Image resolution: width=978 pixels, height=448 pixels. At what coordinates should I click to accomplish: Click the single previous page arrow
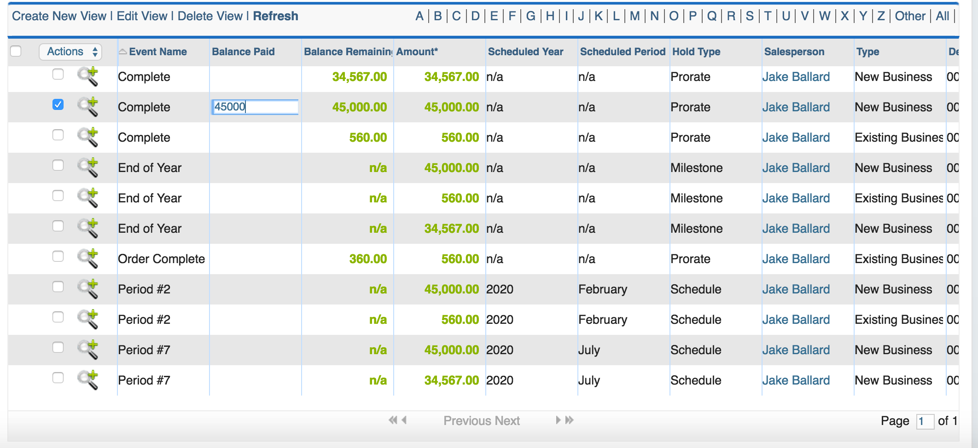[x=404, y=420]
